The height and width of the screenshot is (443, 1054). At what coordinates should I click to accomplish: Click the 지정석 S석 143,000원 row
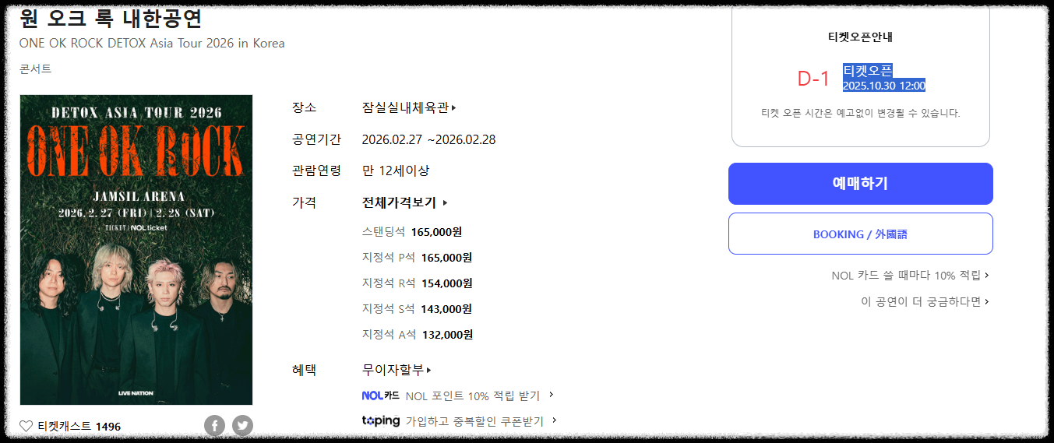tap(417, 309)
